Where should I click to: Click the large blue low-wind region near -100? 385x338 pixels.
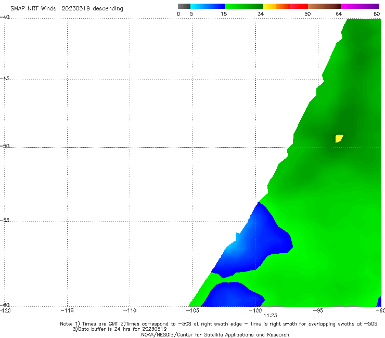(x=258, y=243)
